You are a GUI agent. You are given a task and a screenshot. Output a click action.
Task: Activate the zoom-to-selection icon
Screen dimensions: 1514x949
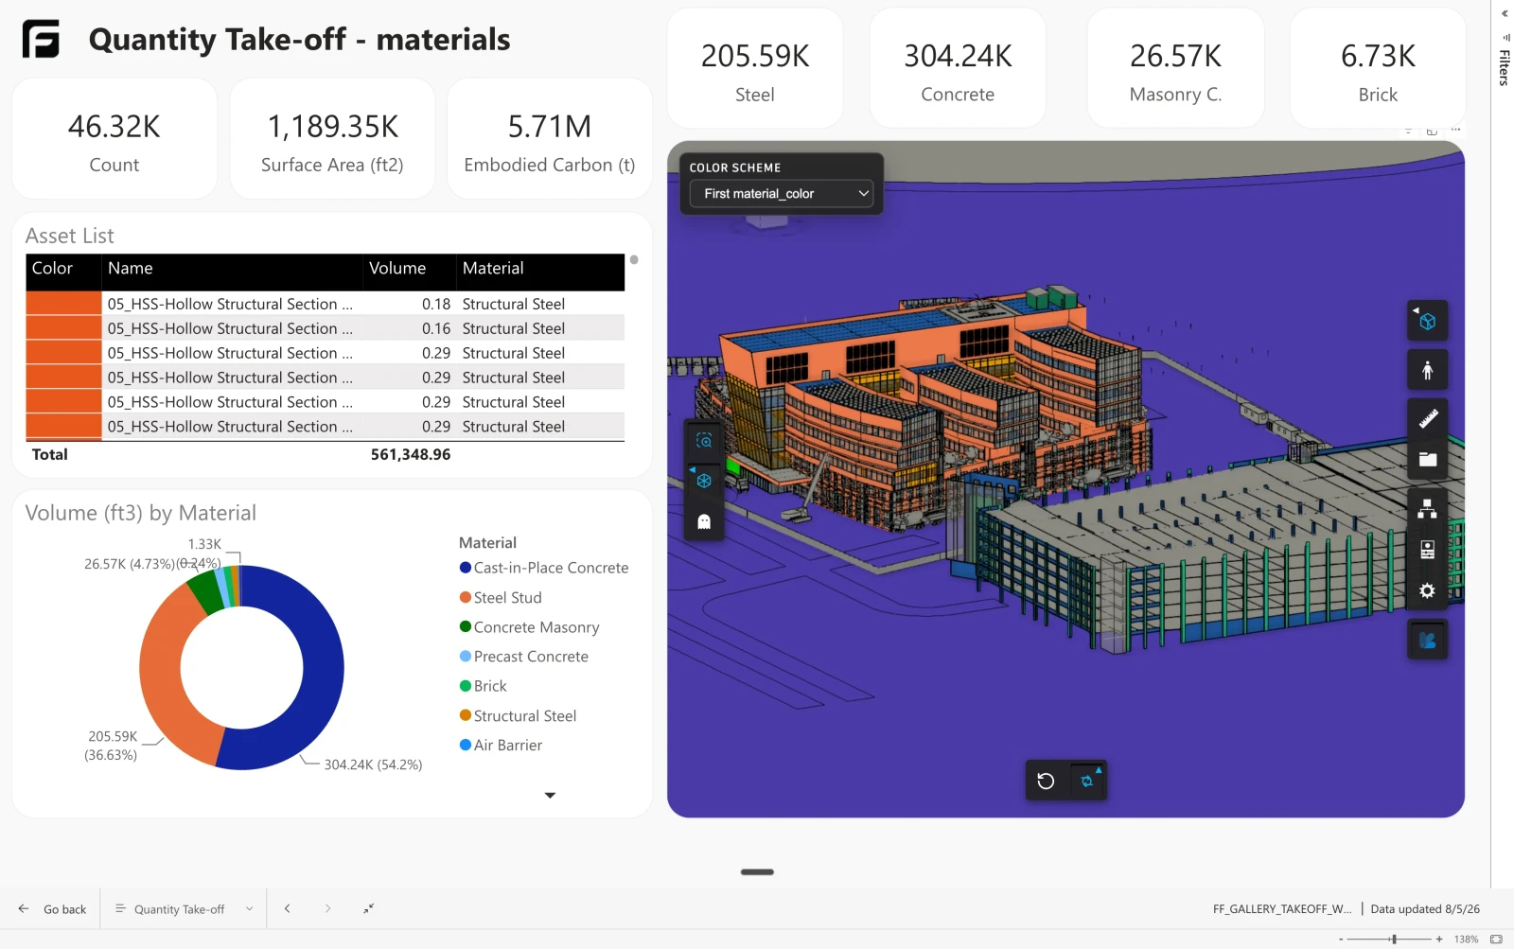704,441
